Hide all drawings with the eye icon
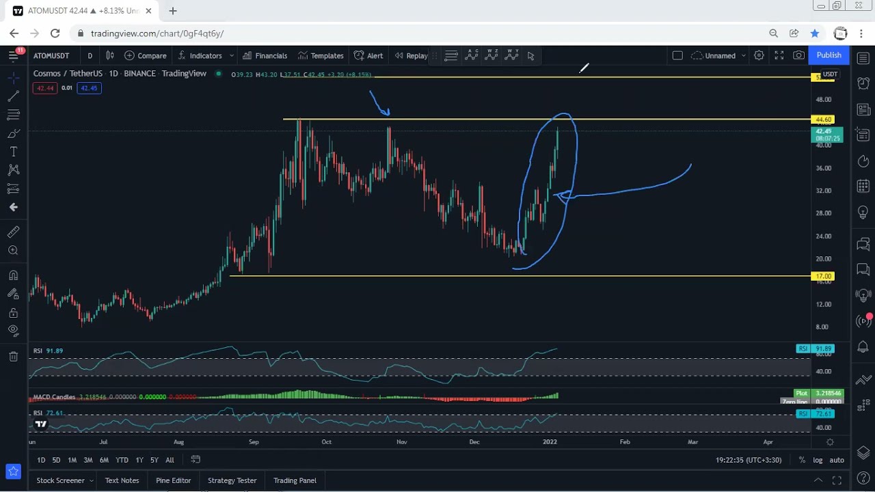875x492 pixels. click(x=13, y=331)
